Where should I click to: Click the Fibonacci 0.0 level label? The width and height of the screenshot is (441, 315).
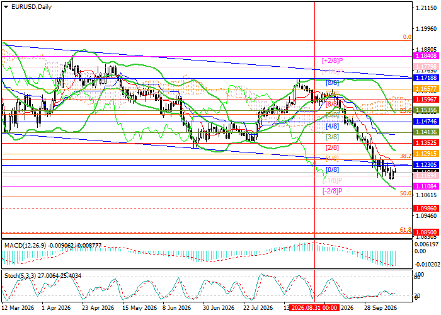click(x=407, y=37)
